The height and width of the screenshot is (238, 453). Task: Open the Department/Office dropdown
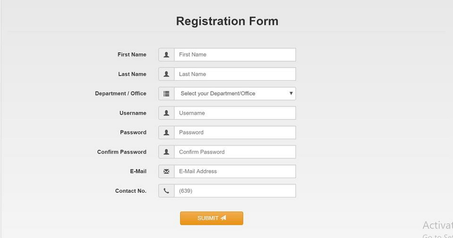232,94
